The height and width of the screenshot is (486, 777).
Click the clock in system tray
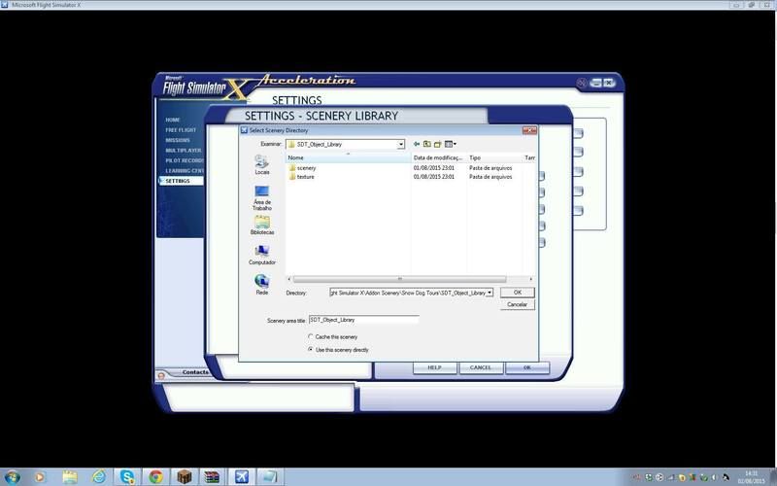pyautogui.click(x=751, y=477)
